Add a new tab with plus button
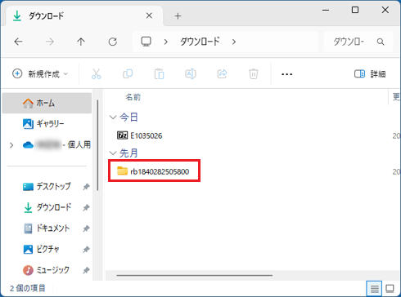The width and height of the screenshot is (401, 297). pos(178,16)
